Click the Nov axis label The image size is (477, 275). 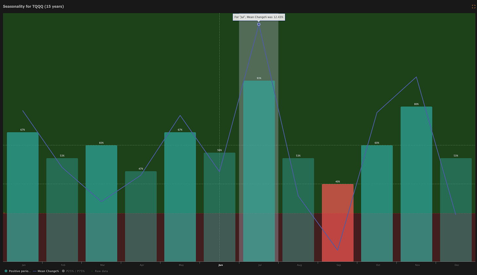pyautogui.click(x=417, y=265)
